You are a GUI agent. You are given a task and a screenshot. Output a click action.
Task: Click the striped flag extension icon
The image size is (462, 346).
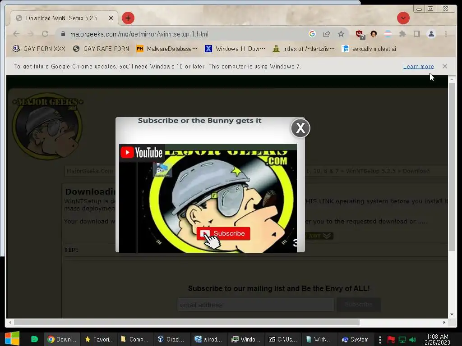tap(388, 34)
